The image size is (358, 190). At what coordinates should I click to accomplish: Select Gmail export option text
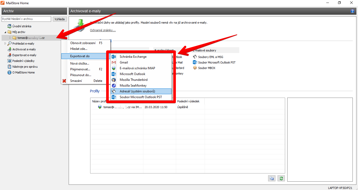[x=124, y=62]
